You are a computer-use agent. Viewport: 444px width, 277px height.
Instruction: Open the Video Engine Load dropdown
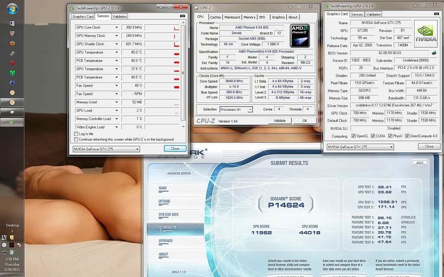116,127
